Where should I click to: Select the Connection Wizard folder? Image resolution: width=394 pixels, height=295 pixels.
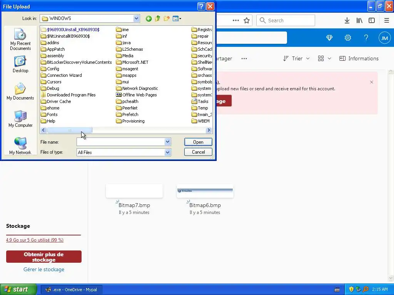coord(61,75)
